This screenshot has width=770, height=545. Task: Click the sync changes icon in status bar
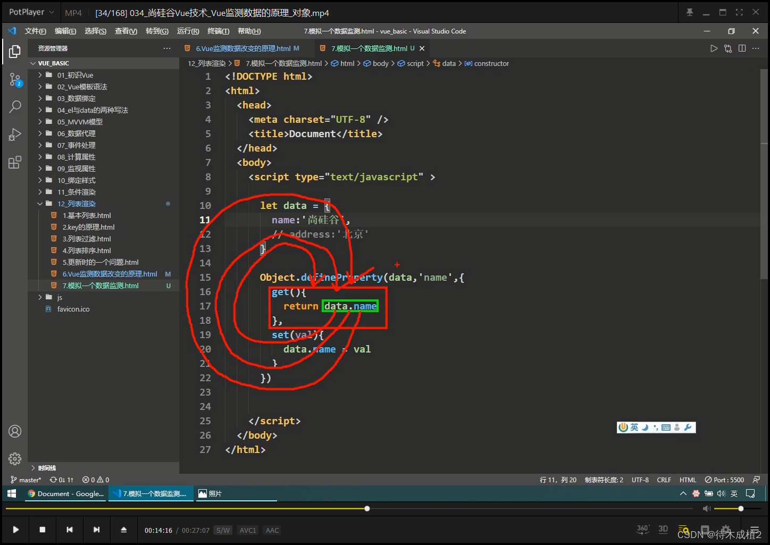point(61,480)
